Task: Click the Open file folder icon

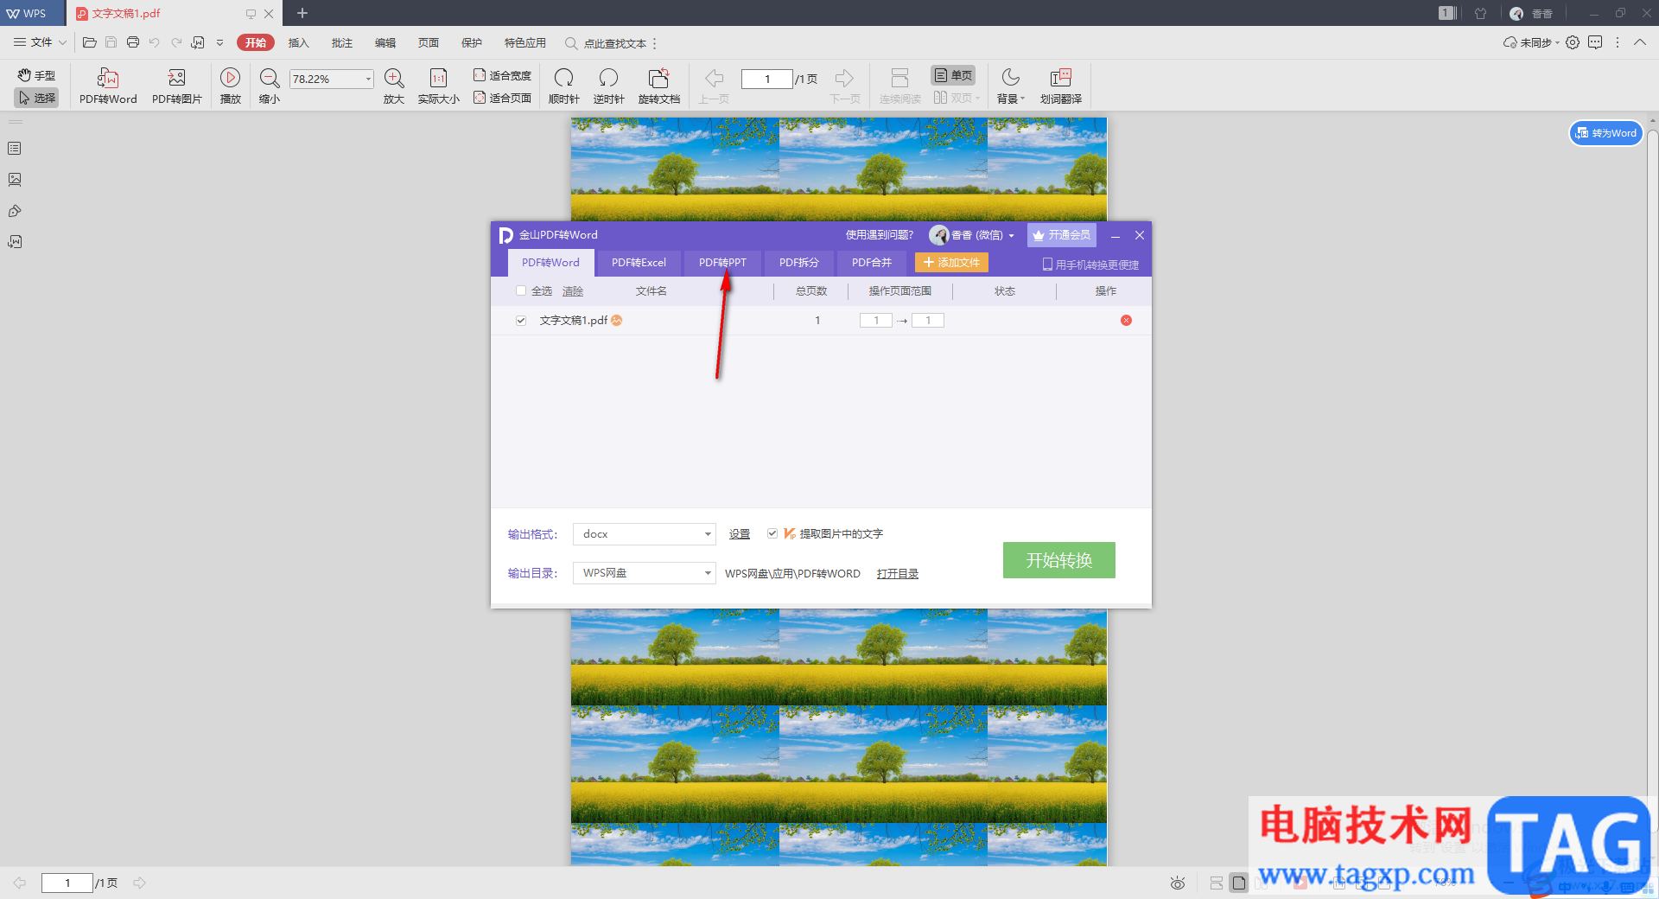Action: [x=89, y=42]
